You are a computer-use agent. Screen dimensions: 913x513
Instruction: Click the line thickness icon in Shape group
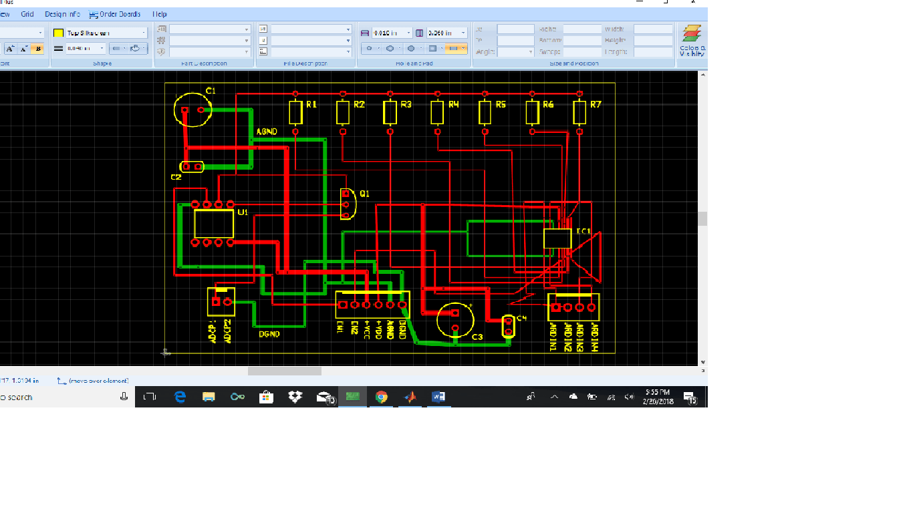coord(58,47)
